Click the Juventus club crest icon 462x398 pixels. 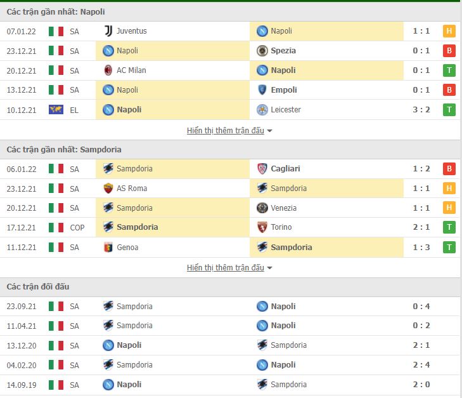tap(108, 31)
